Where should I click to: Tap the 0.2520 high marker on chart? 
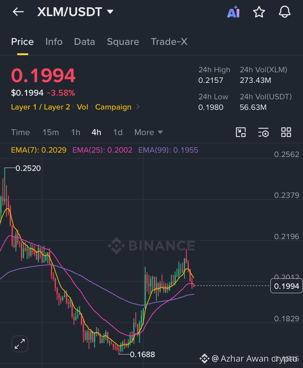tap(28, 168)
